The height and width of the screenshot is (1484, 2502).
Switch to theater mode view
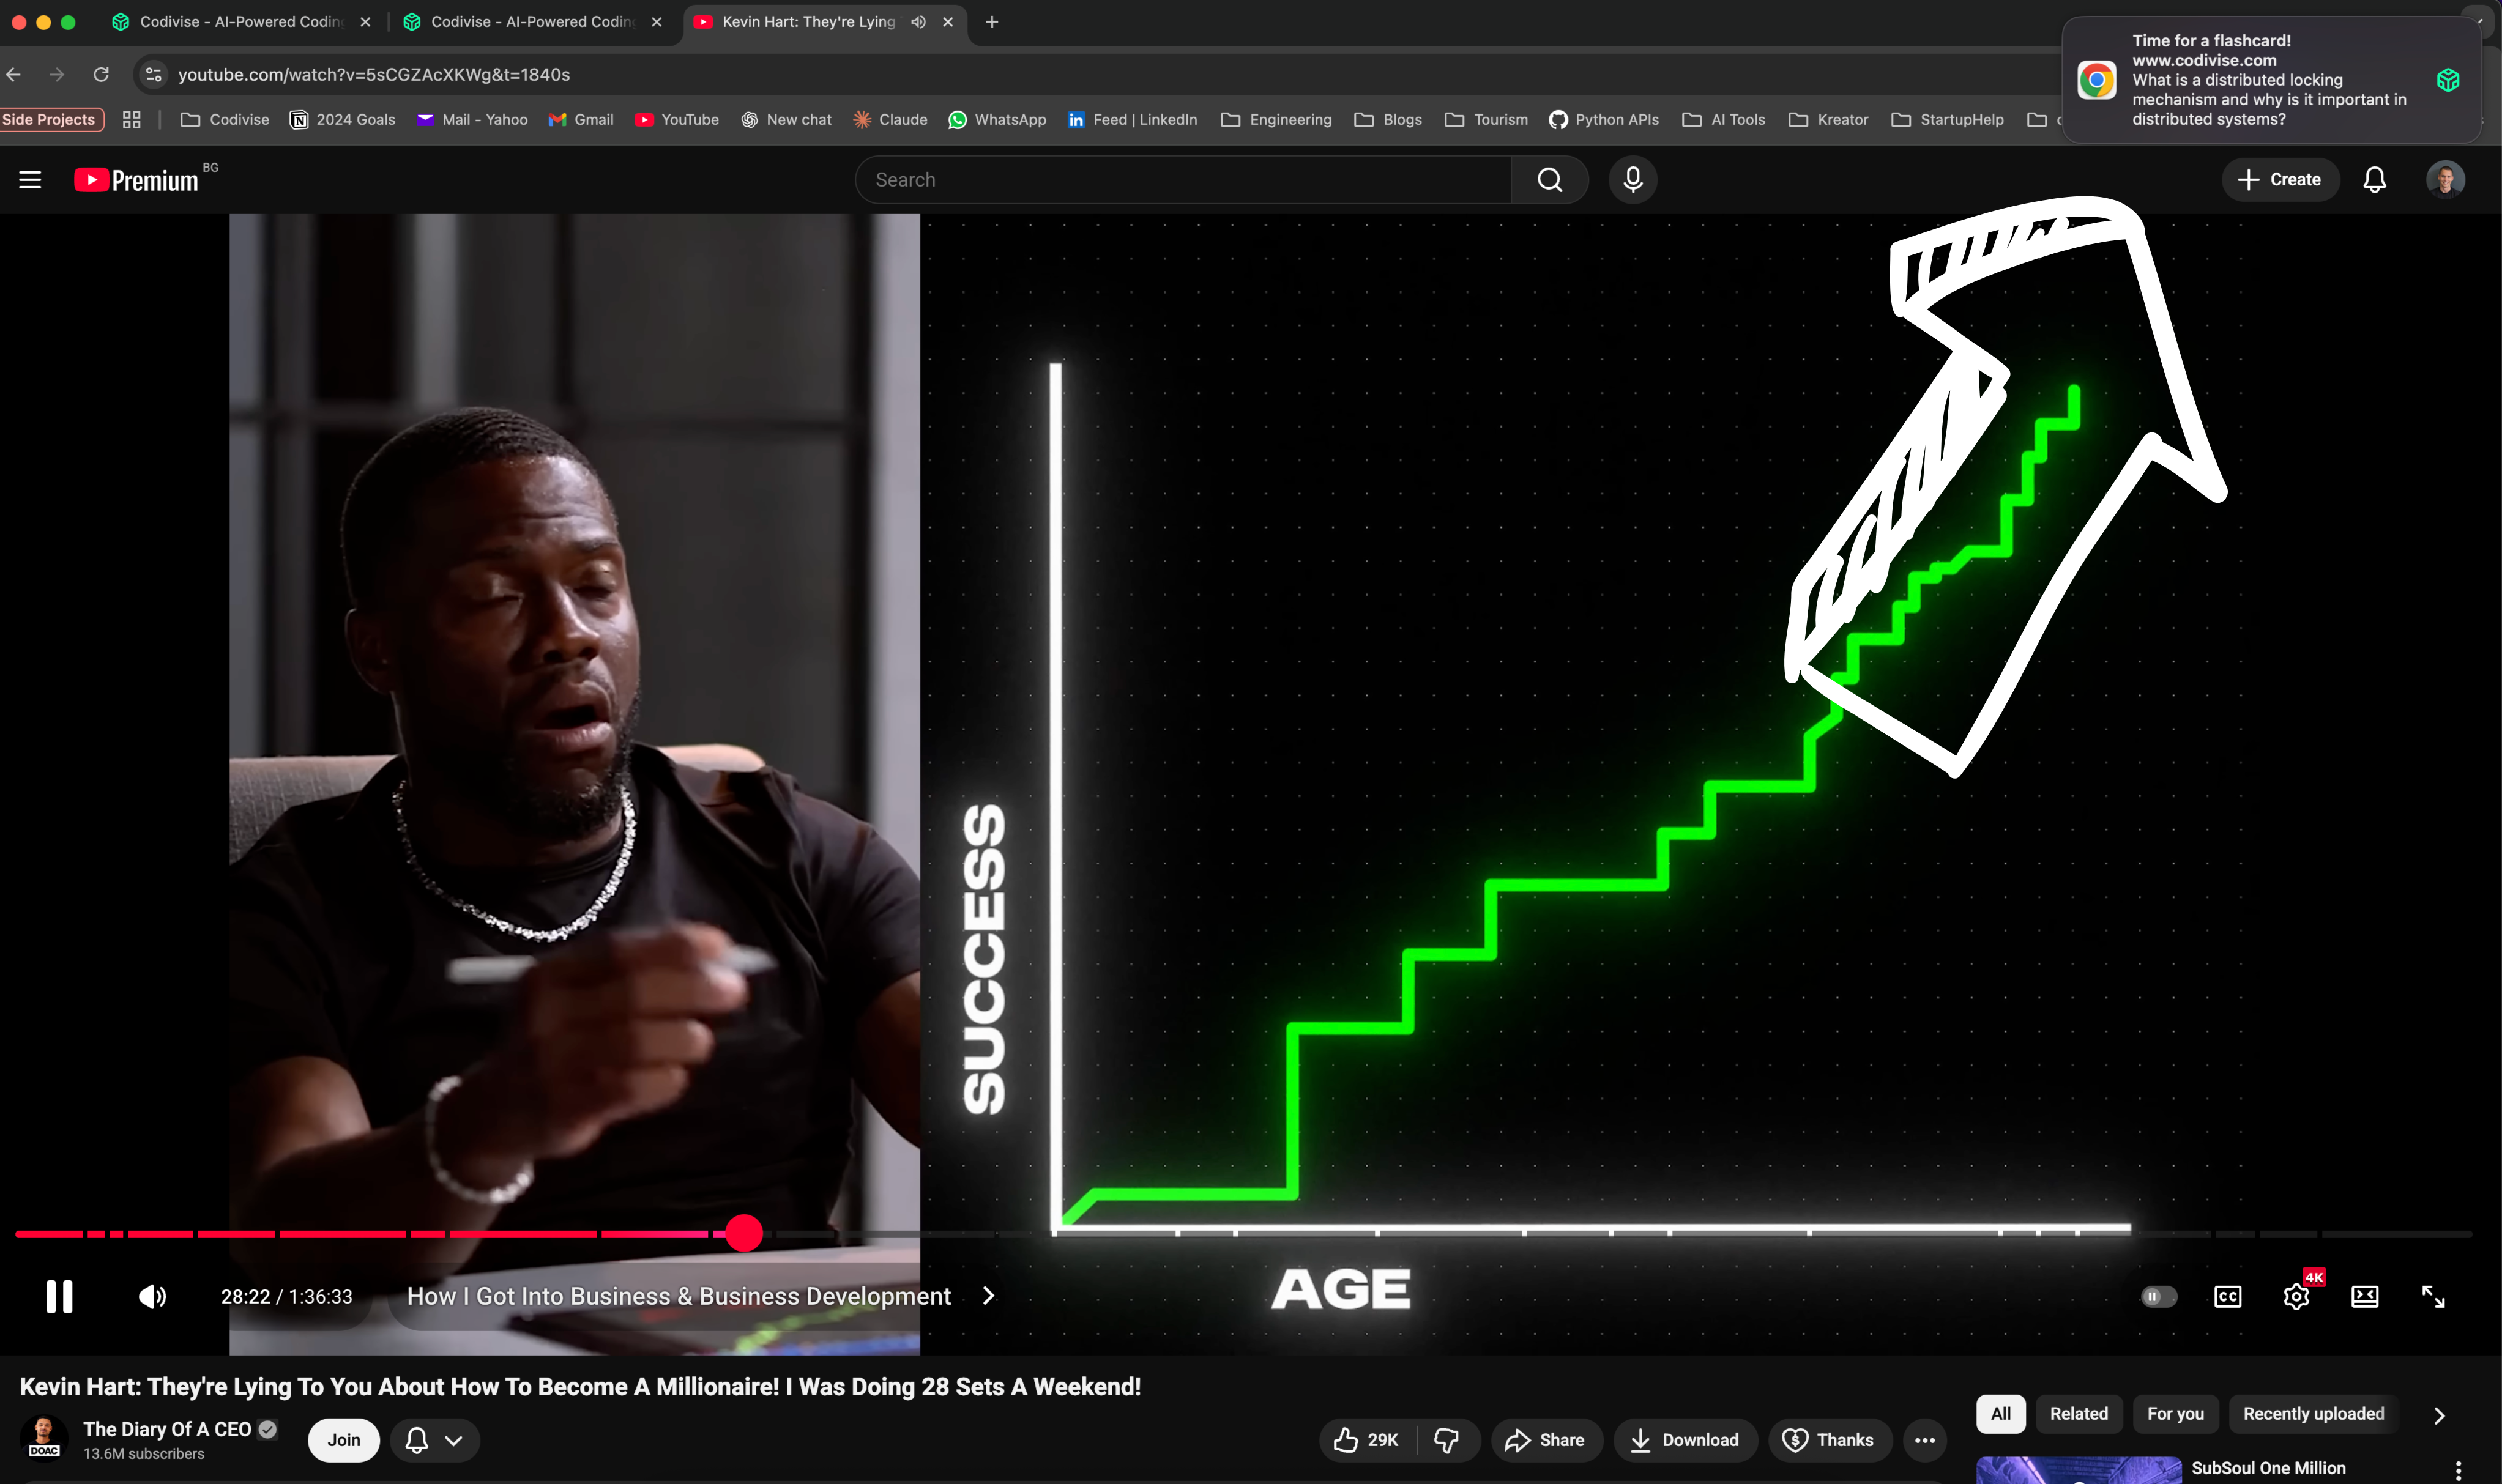coord(2364,1296)
